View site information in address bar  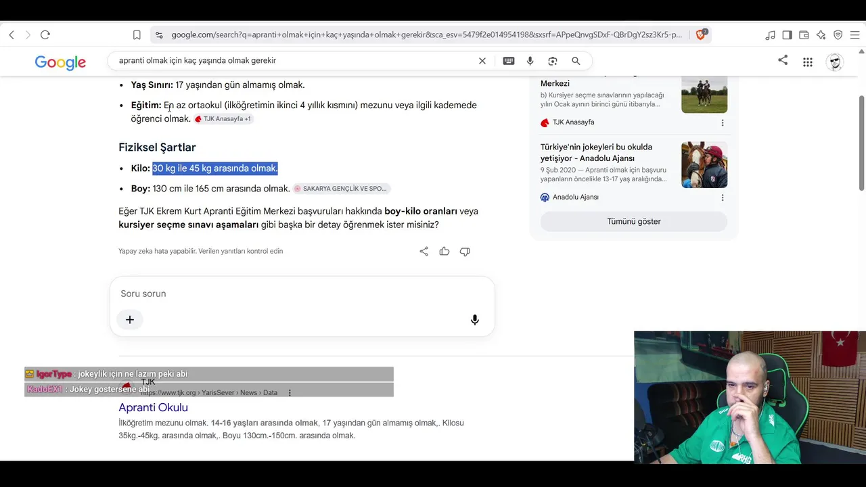click(x=158, y=34)
